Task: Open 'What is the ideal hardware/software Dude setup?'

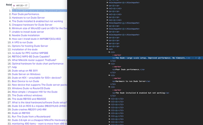Action: point(39,103)
